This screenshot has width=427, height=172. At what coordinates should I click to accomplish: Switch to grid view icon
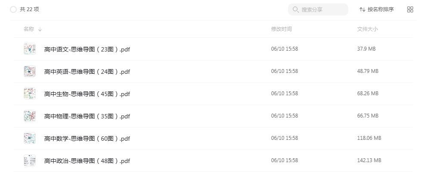coord(410,9)
